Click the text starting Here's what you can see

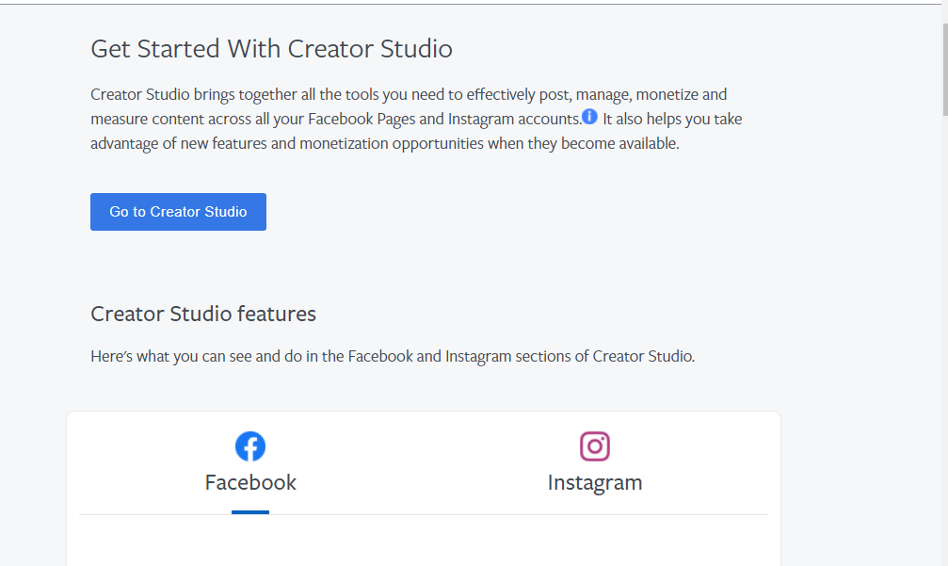coord(393,356)
